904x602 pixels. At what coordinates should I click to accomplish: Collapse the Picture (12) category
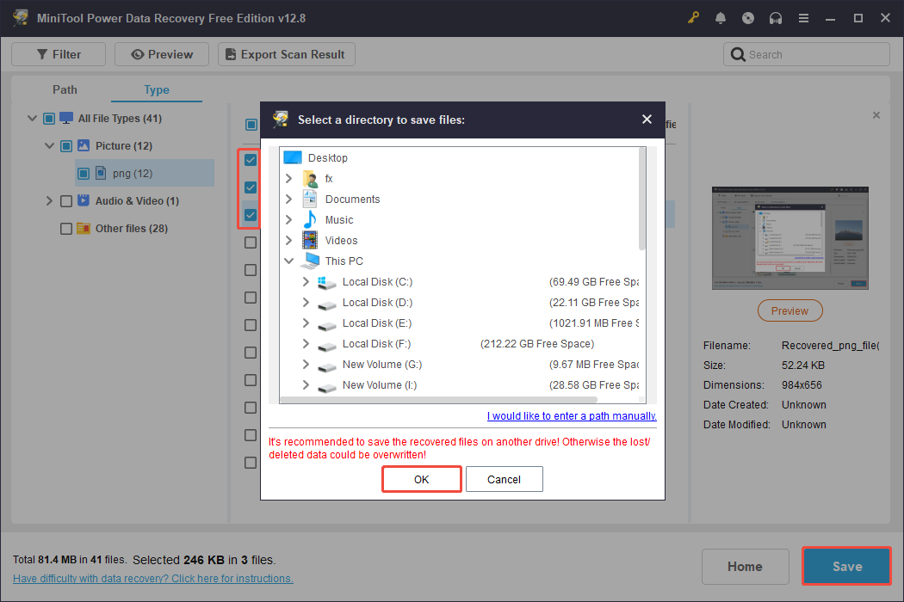click(x=49, y=145)
